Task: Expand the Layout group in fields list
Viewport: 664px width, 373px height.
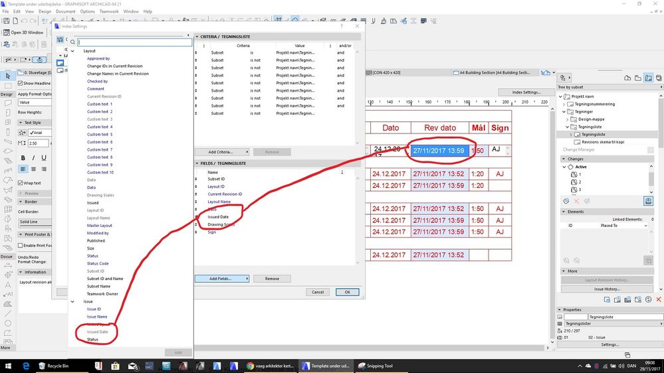Action: point(72,50)
